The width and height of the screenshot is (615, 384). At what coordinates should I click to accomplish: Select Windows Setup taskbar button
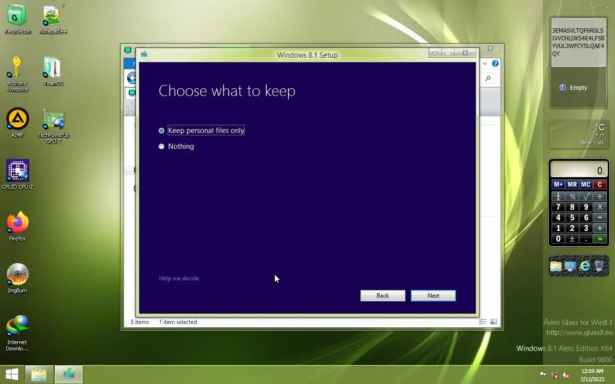(x=69, y=374)
